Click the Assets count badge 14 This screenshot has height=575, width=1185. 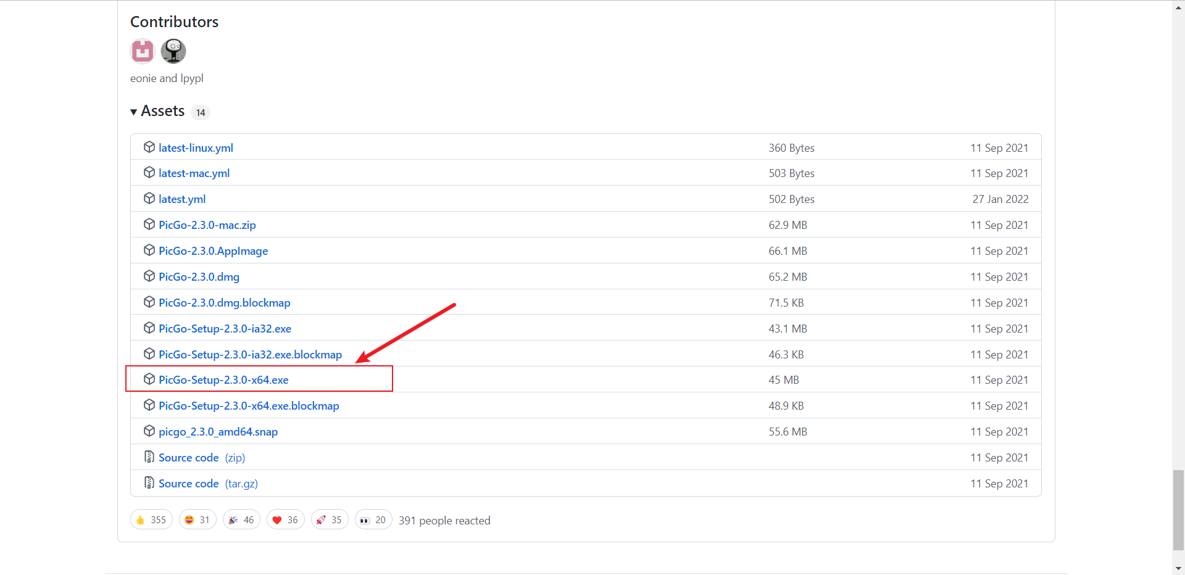(x=201, y=112)
